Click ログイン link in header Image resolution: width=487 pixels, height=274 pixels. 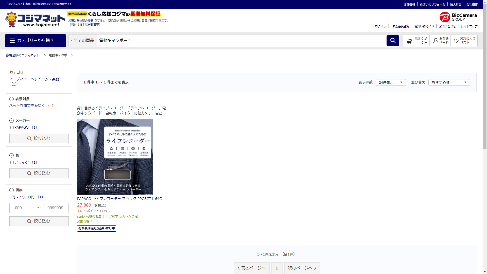[x=380, y=26]
